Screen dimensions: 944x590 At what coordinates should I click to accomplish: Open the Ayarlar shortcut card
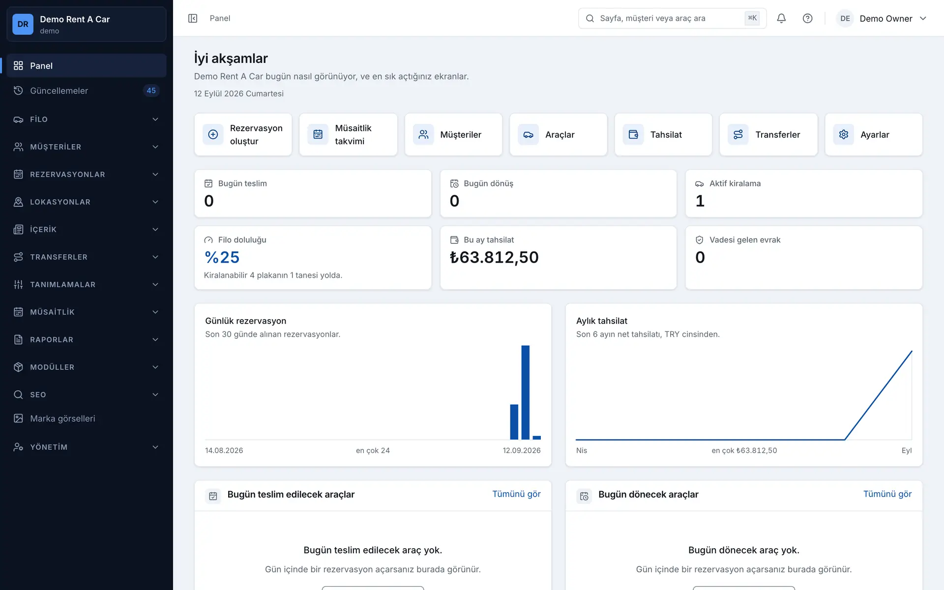[x=874, y=135]
